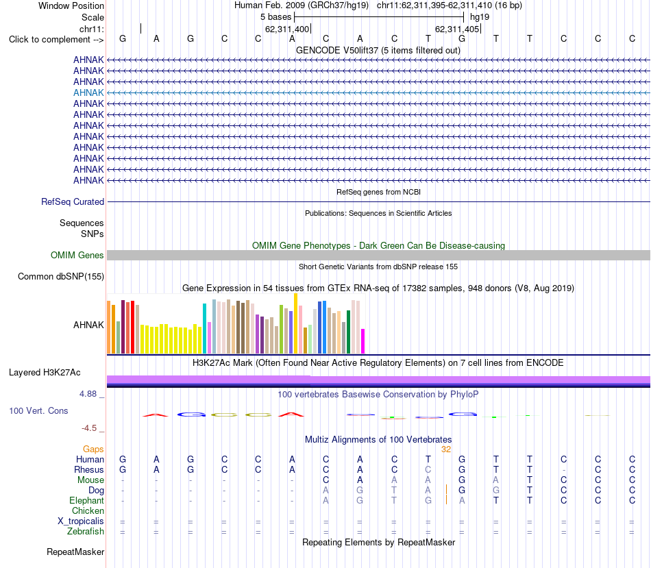Open GENCODE V50lift37 track title

(x=378, y=51)
